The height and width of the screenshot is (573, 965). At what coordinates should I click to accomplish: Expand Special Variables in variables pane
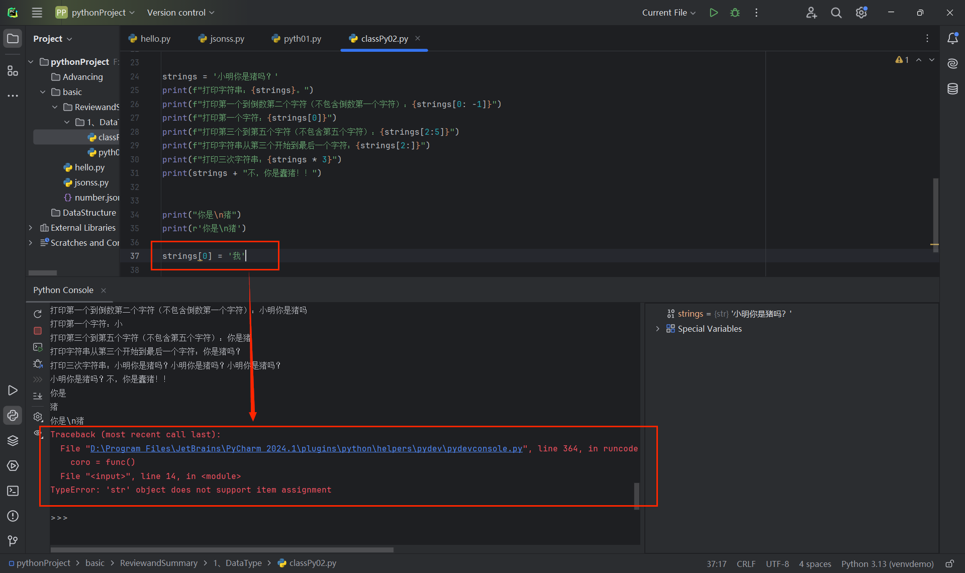coord(657,329)
